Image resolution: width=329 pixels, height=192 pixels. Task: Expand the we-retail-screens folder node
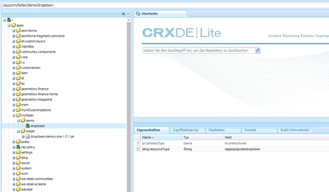(14, 184)
